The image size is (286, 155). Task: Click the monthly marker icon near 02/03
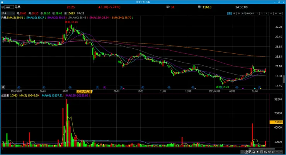tap(237, 87)
